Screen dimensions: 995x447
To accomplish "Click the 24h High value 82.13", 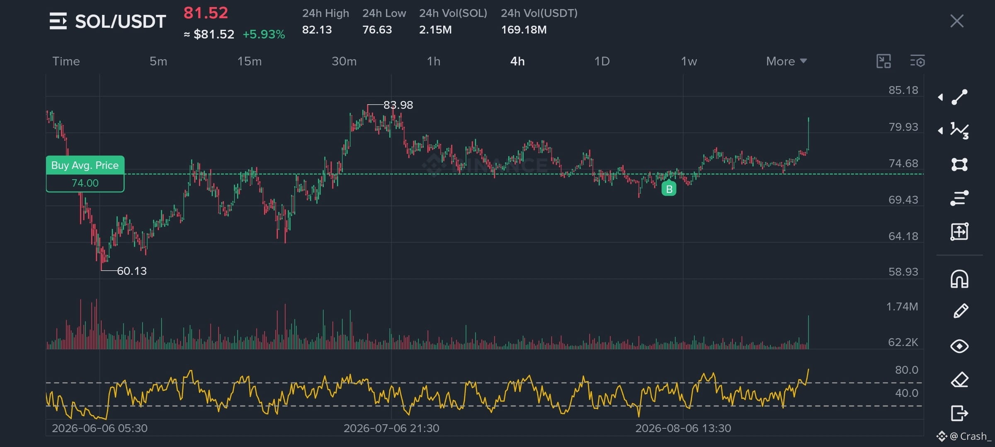I will [x=317, y=30].
